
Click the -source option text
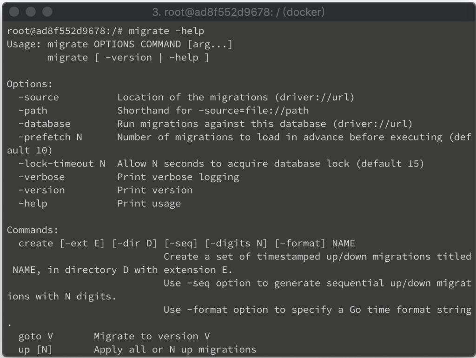click(39, 98)
